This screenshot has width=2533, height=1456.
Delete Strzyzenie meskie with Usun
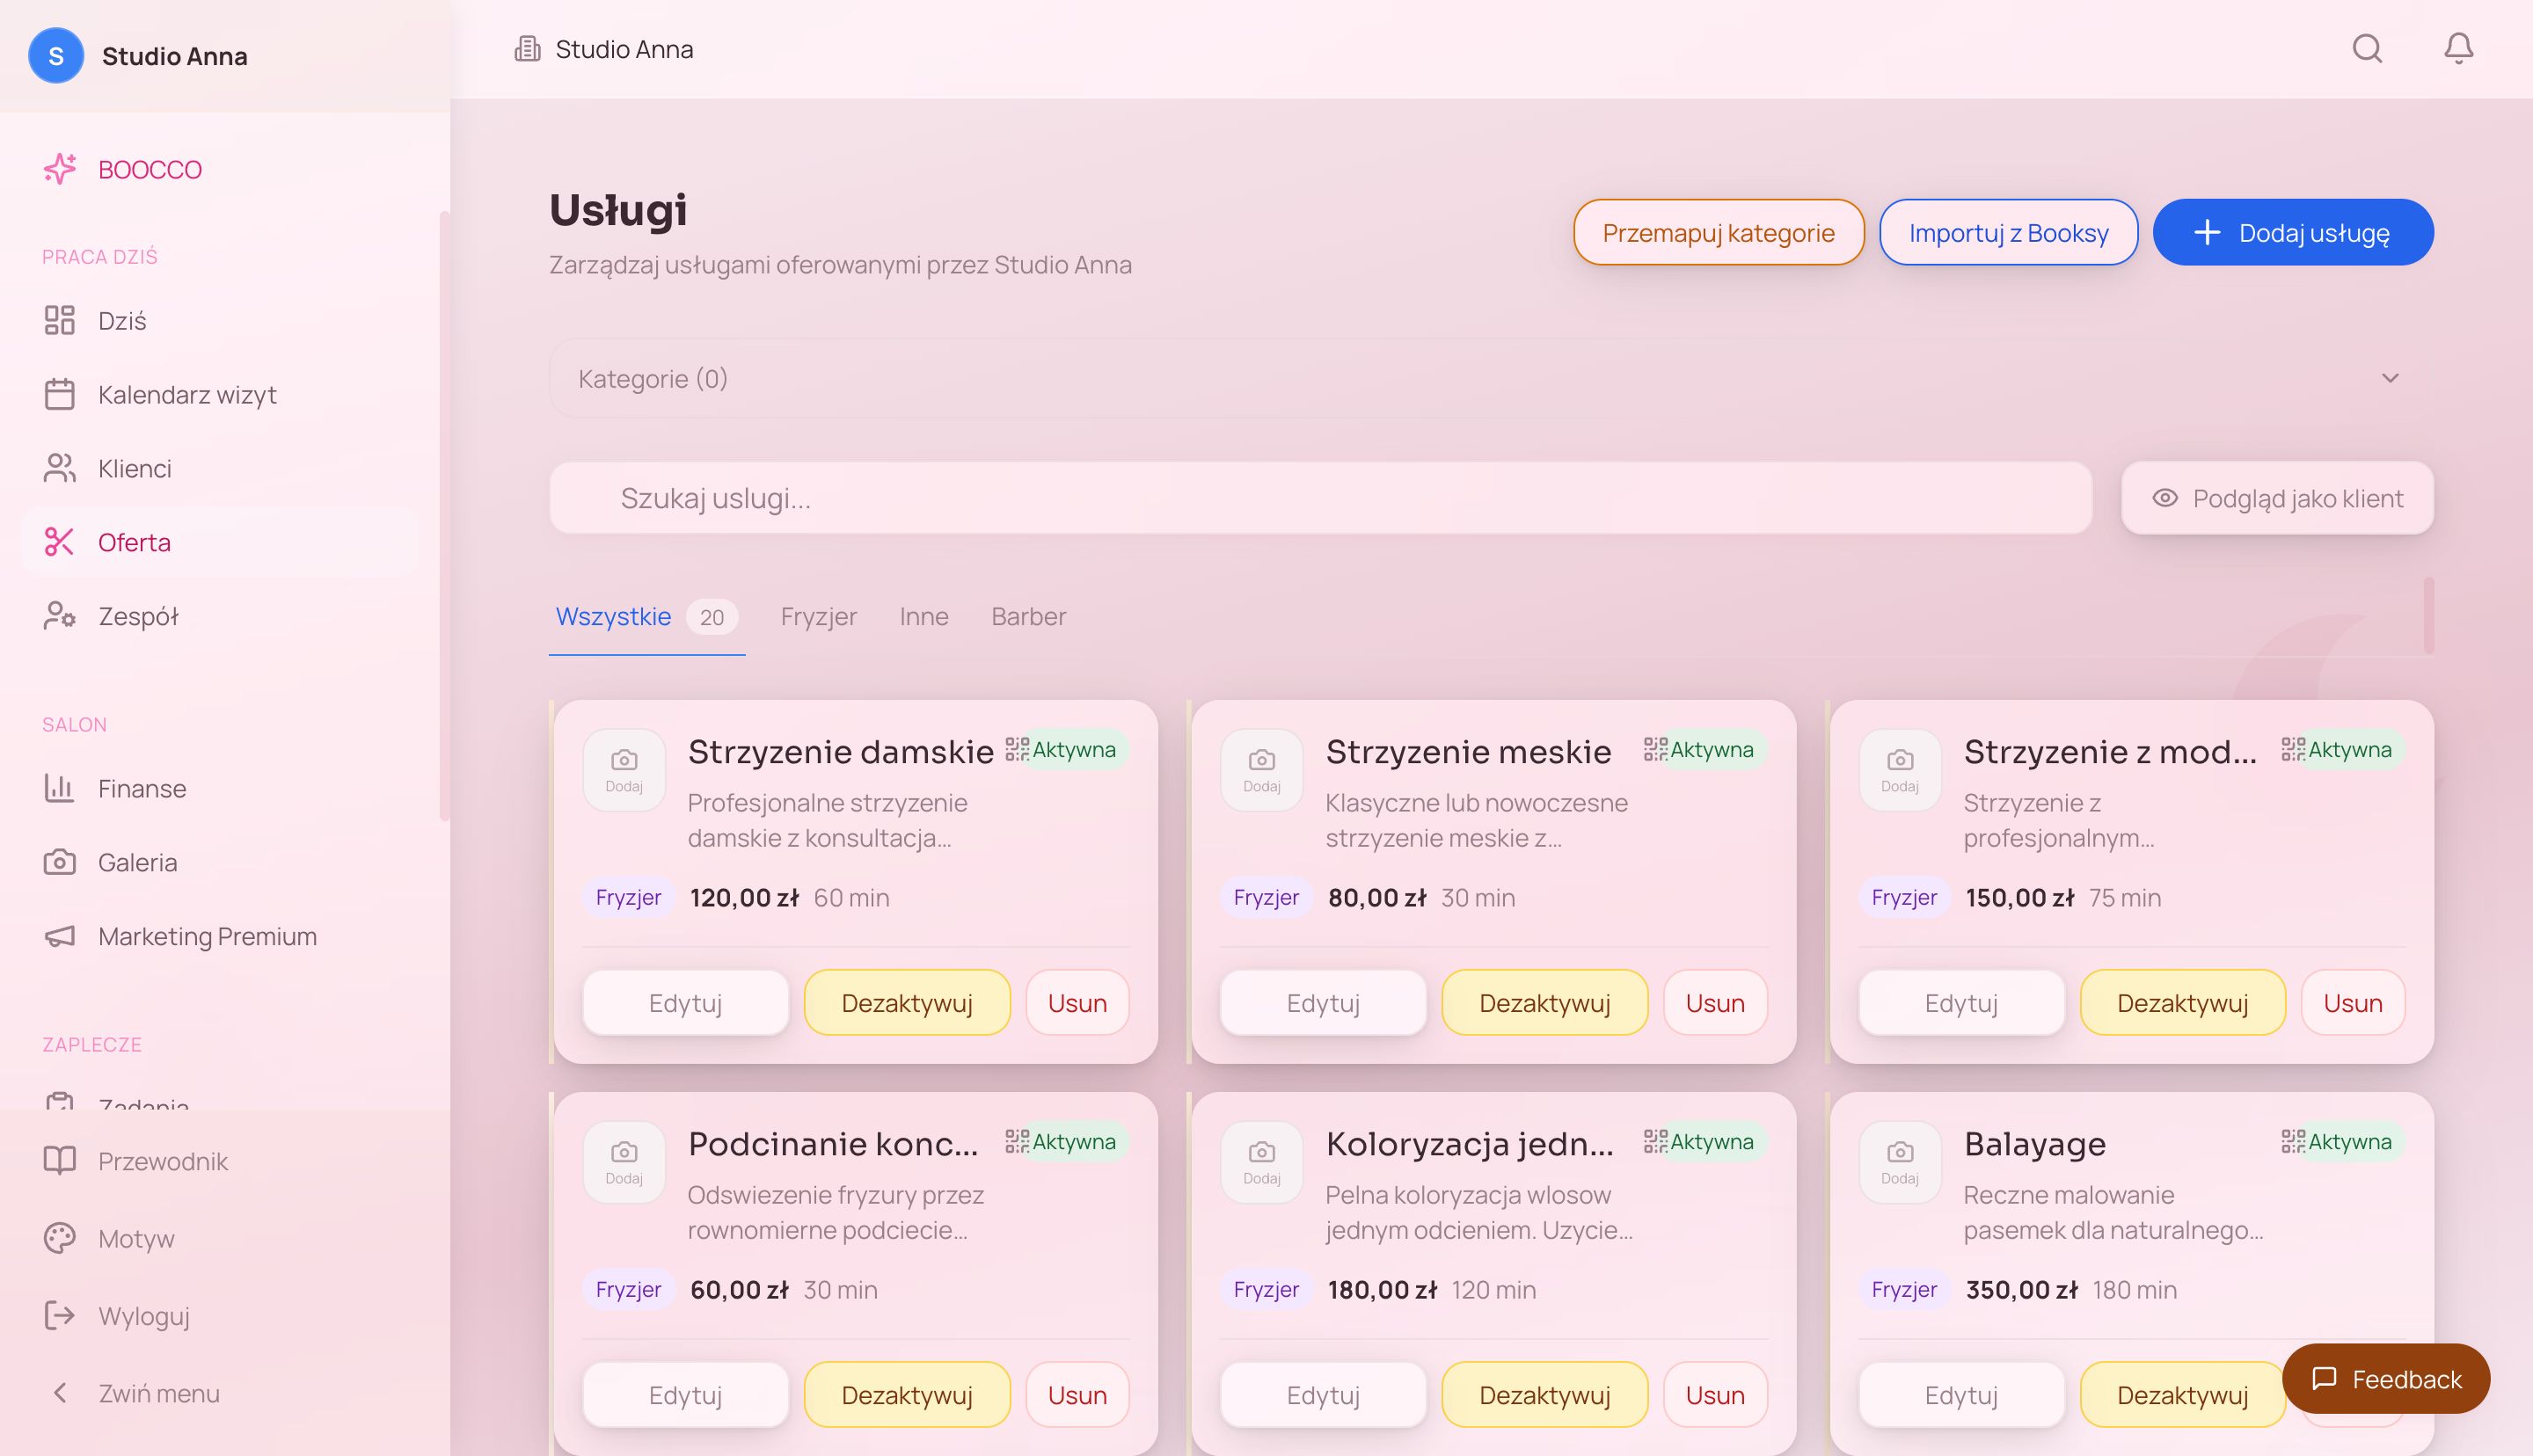[1715, 1002]
